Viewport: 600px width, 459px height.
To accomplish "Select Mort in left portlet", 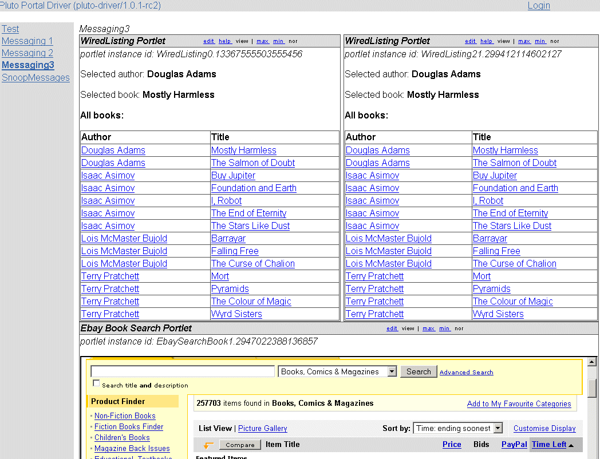I will [x=220, y=276].
